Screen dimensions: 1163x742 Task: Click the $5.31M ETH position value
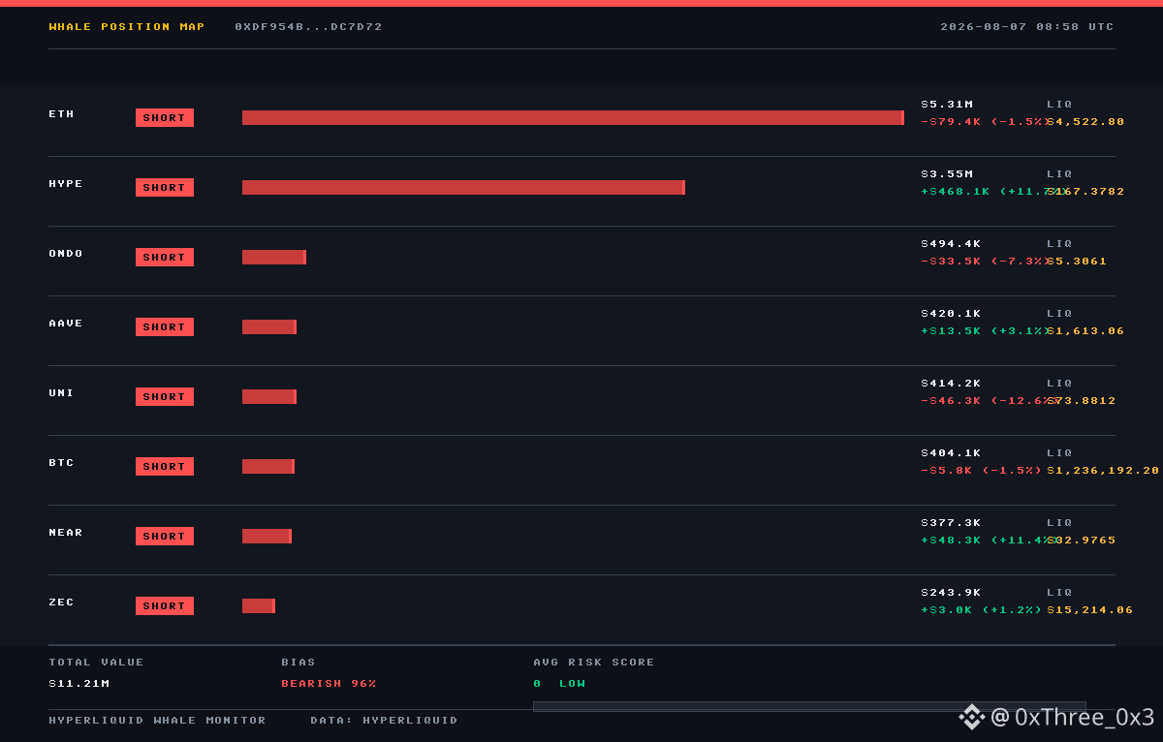947,105
